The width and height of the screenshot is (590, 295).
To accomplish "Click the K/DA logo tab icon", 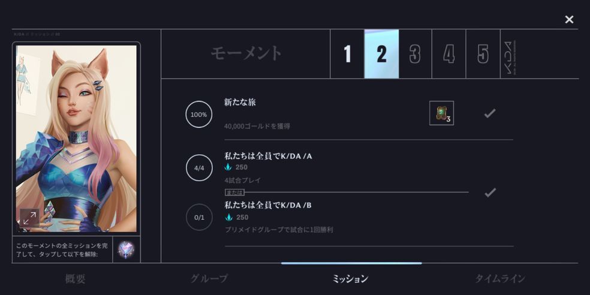I will [510, 57].
